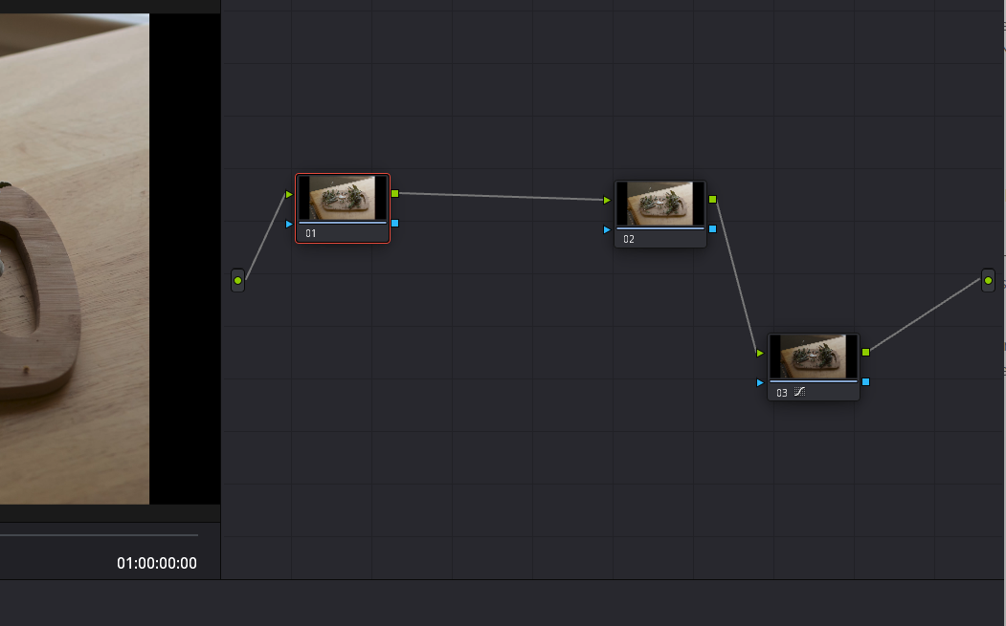This screenshot has width=1006, height=626.
Task: Select the LUT badge icon on node 03
Action: tap(800, 391)
